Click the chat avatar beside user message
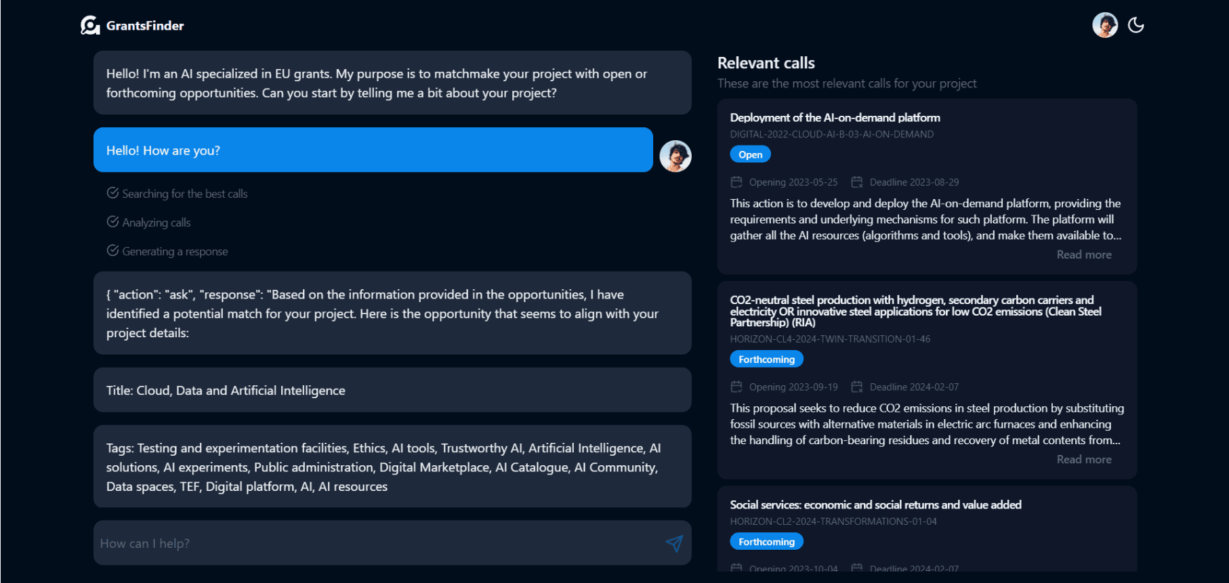The height and width of the screenshot is (583, 1229). pos(675,156)
